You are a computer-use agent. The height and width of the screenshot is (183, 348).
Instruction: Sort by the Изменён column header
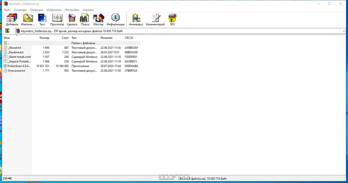[111, 38]
